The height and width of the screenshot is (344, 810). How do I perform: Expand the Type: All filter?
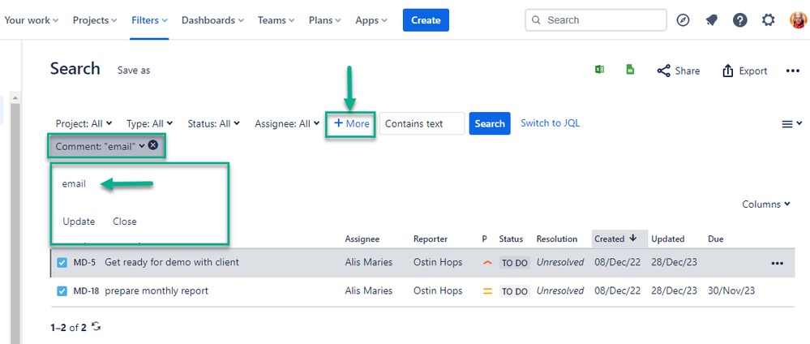tap(149, 123)
